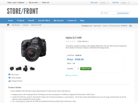Viewport: 138px width, 103px height.
Task: Open the Dollars currency Change dropdown
Action: pos(104,3)
